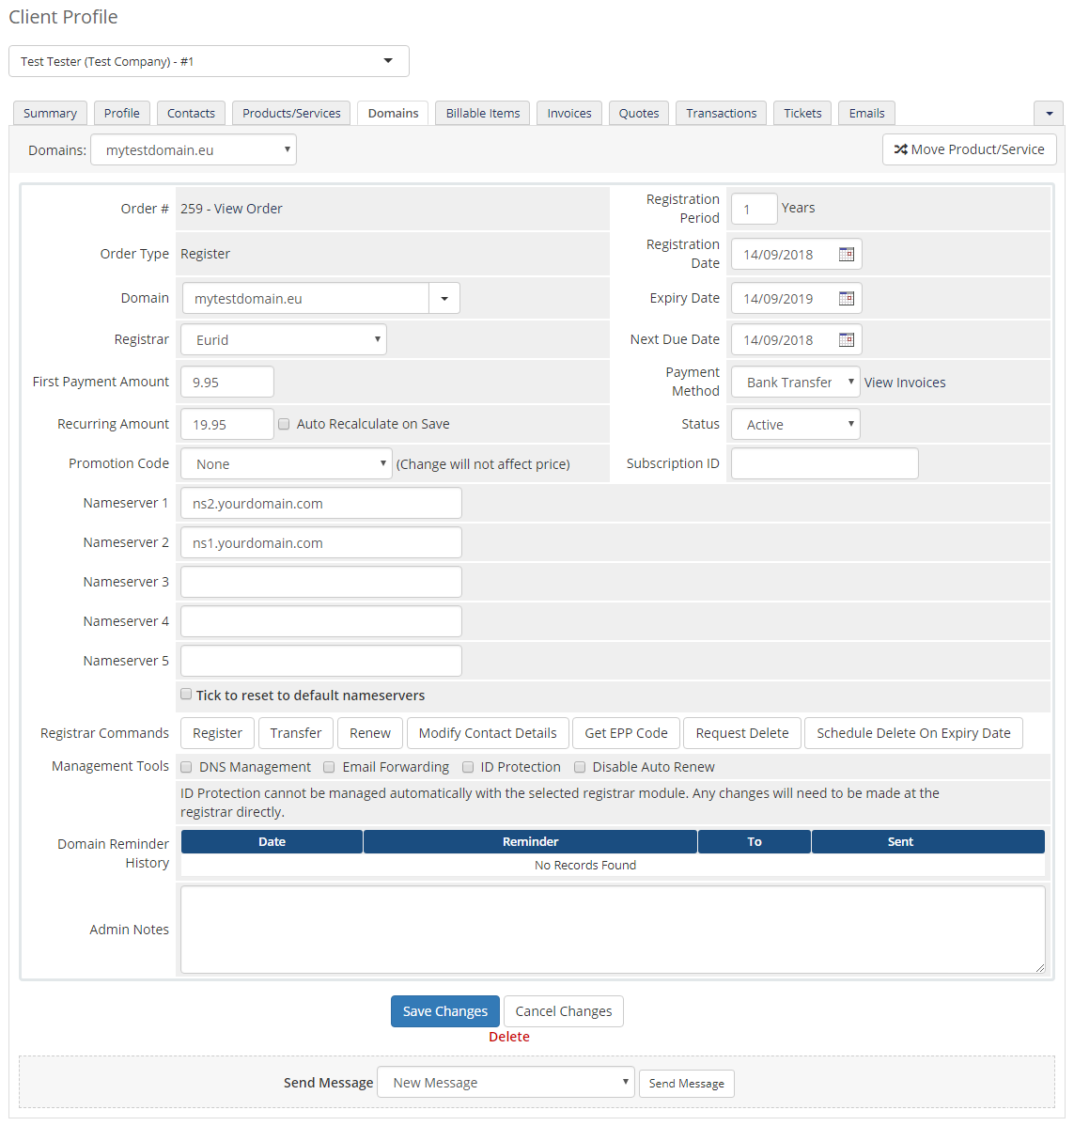Click the Save Changes button

coord(444,1011)
